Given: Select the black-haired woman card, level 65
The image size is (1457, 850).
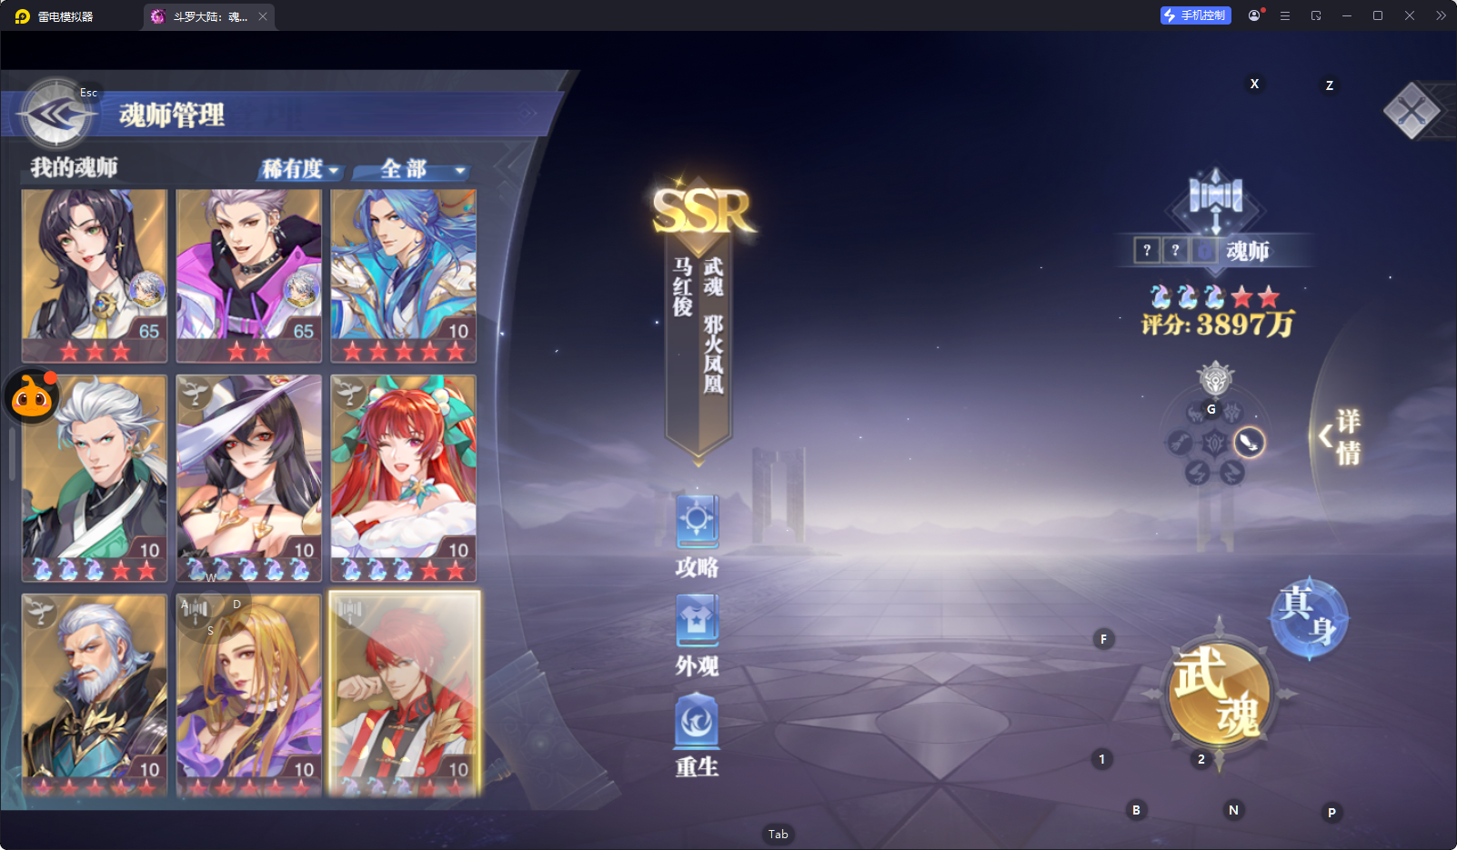Looking at the screenshot, I should click(x=95, y=275).
